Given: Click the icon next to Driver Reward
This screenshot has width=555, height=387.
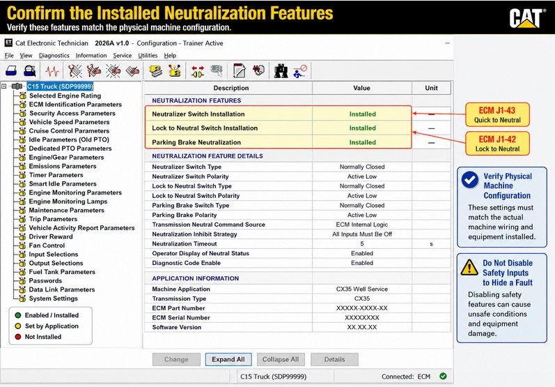Looking at the screenshot, I should coord(23,236).
